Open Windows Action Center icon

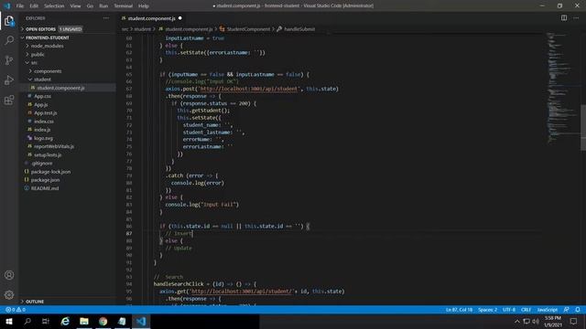point(573,321)
